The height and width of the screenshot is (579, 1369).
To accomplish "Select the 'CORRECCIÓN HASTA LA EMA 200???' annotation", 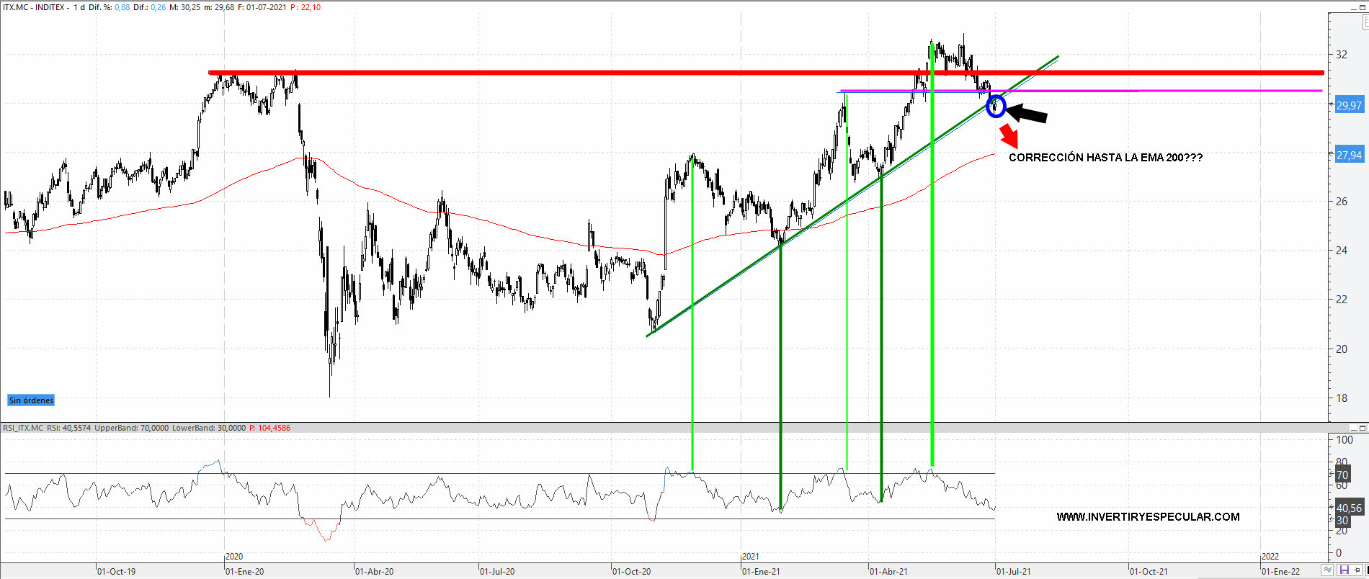I will click(x=1105, y=158).
